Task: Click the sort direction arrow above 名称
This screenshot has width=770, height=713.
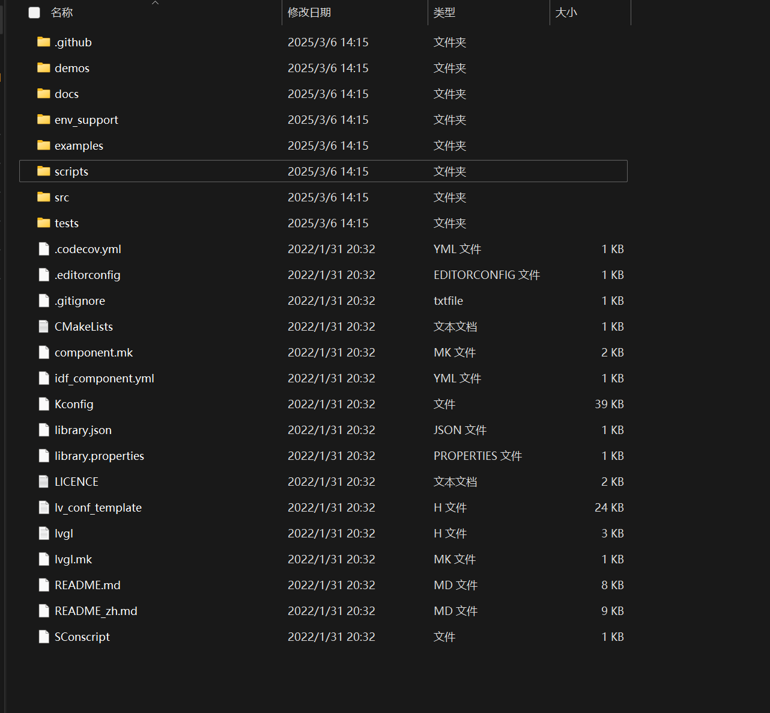Action: tap(155, 3)
